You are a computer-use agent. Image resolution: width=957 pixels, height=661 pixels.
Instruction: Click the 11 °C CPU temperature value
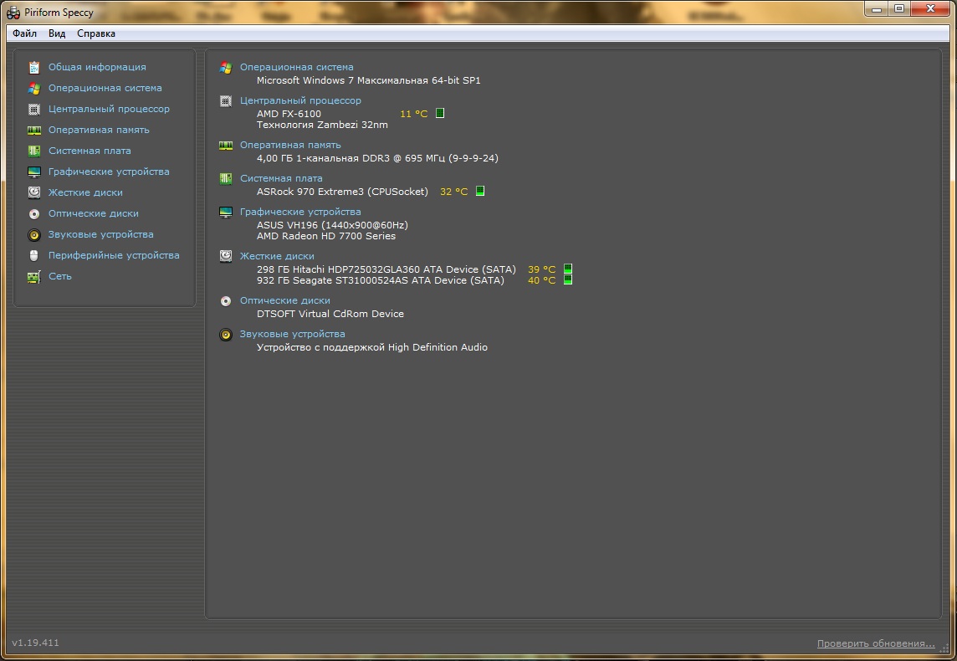414,114
